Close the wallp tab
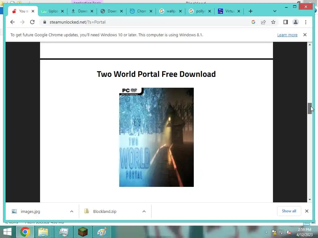 pyautogui.click(x=180, y=11)
